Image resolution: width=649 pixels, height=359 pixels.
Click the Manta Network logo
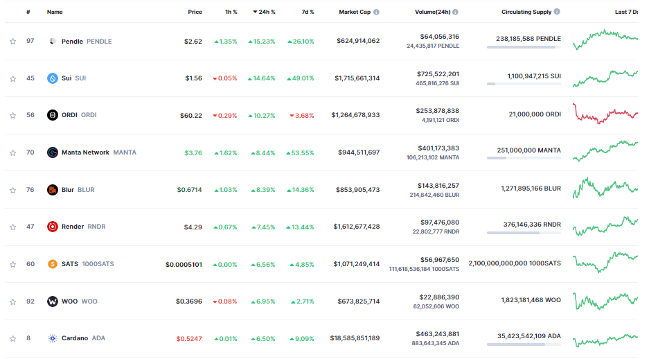click(x=52, y=152)
